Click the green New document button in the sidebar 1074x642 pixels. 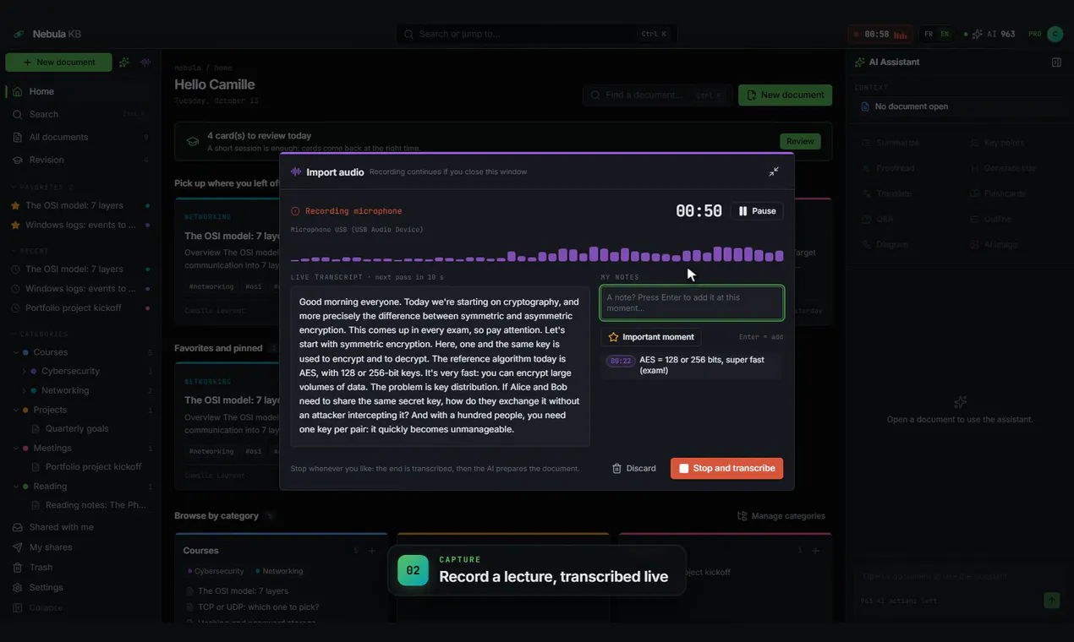tap(58, 63)
